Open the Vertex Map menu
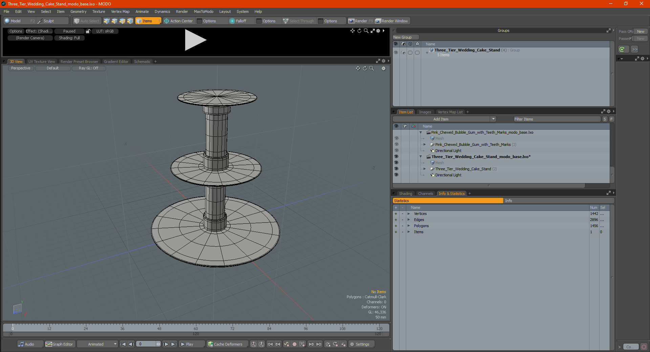The height and width of the screenshot is (352, 650). pyautogui.click(x=120, y=12)
